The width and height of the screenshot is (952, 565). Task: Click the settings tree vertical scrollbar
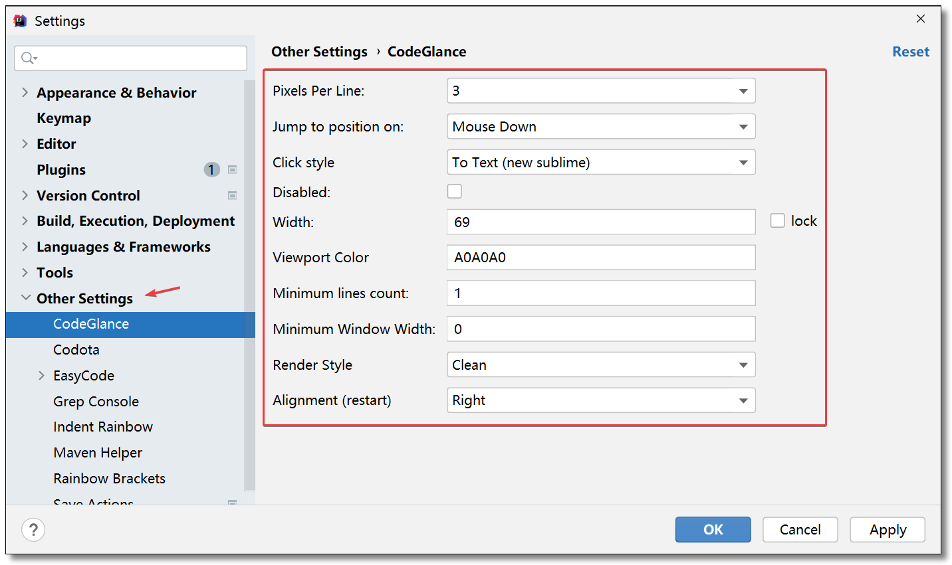(250, 285)
